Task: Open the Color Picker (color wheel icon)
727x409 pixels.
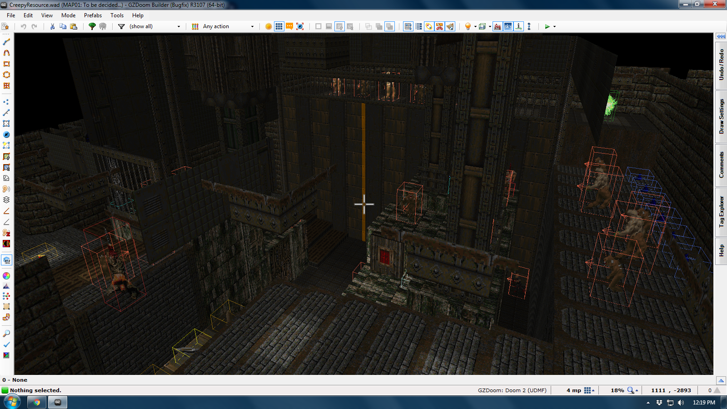Action: pyautogui.click(x=6, y=276)
